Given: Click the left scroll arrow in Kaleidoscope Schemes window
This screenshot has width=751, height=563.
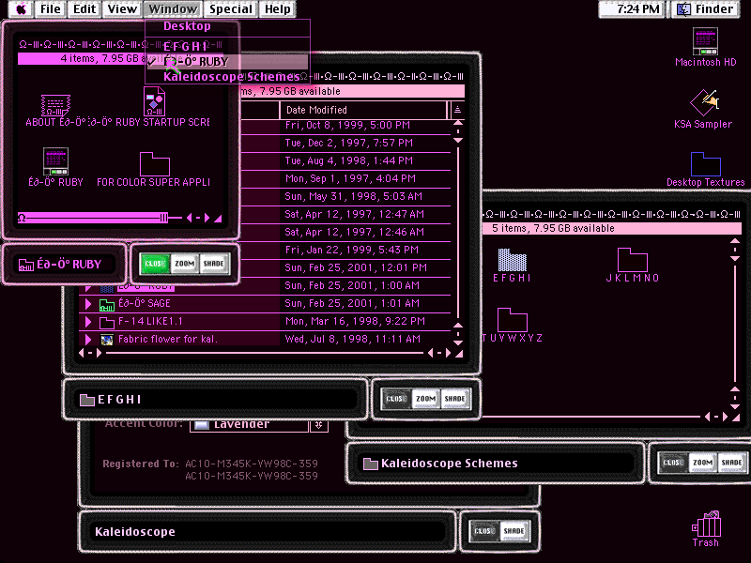Looking at the screenshot, I should tap(707, 417).
